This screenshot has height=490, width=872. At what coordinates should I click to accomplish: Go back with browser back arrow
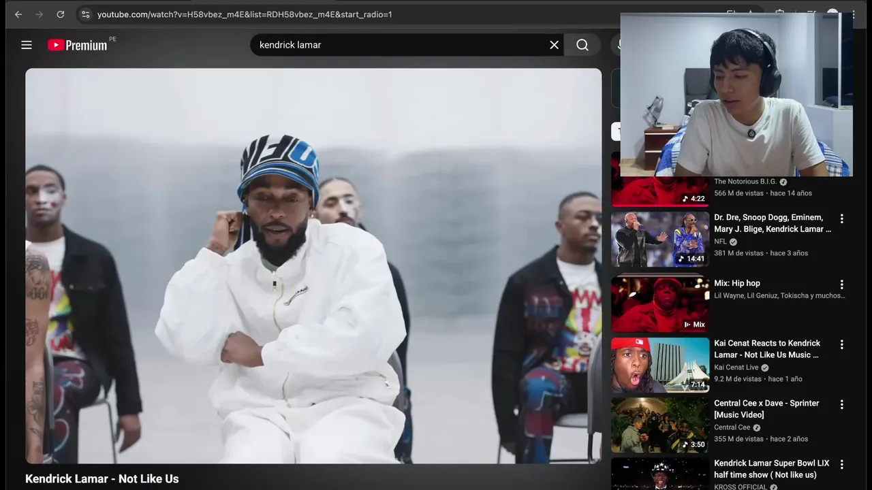tap(18, 14)
